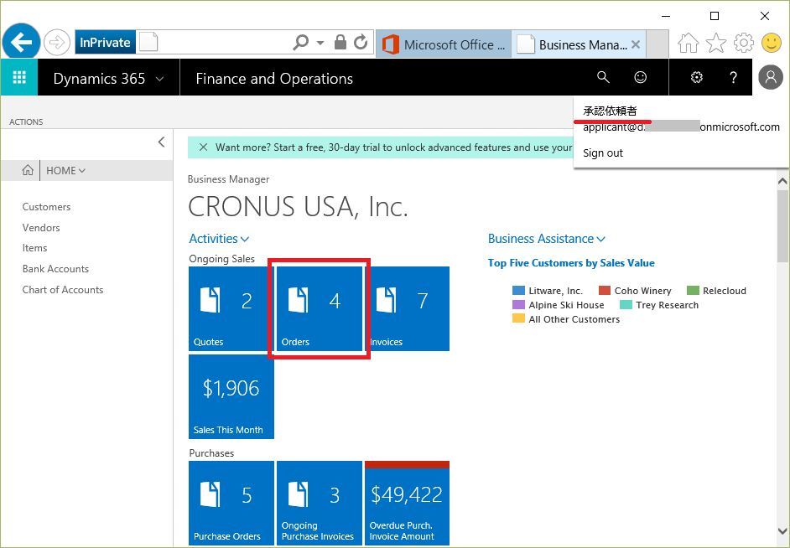
Task: Go back using the browser back arrow
Action: pos(21,42)
